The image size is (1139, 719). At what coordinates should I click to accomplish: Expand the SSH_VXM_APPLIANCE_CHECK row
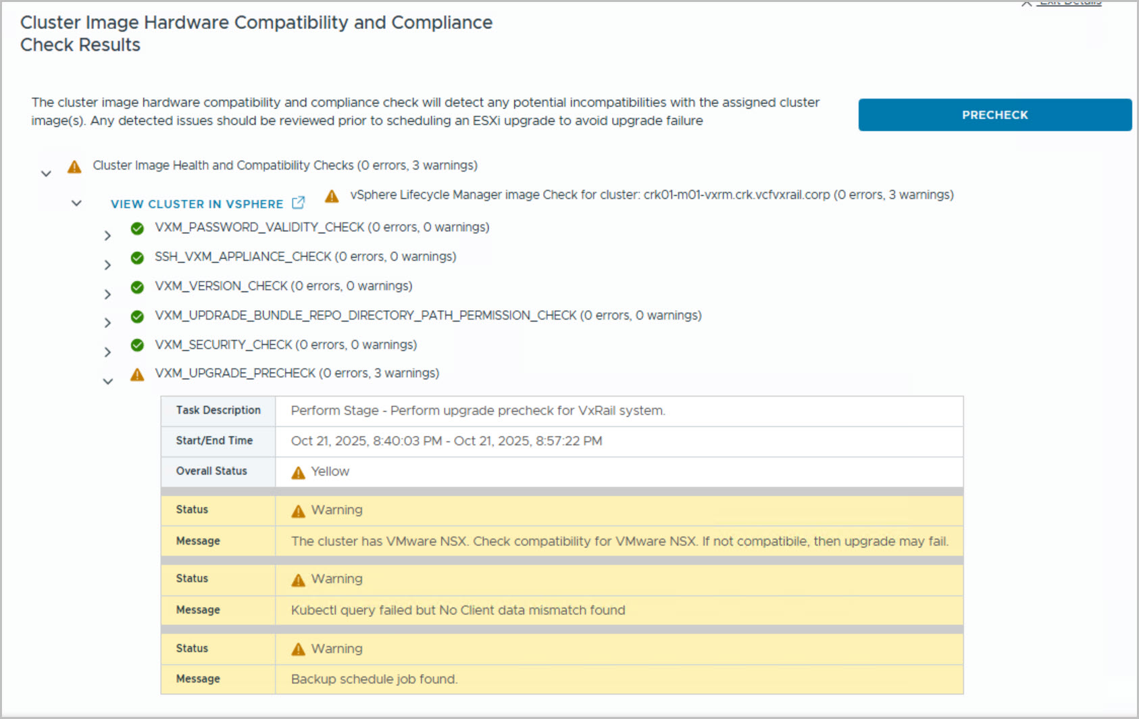click(107, 265)
